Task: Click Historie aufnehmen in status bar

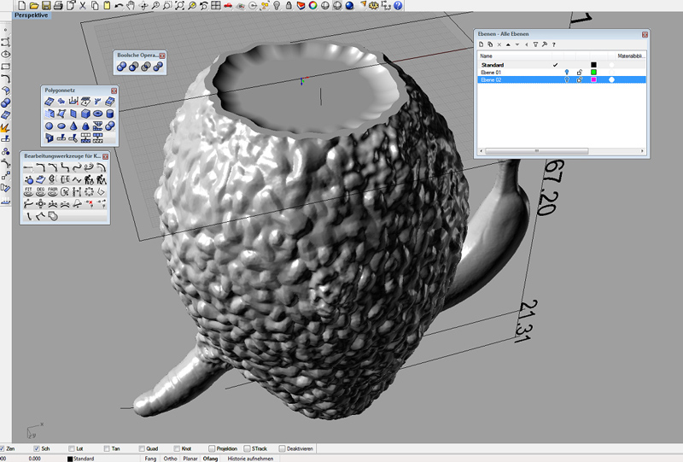Action: [x=248, y=459]
